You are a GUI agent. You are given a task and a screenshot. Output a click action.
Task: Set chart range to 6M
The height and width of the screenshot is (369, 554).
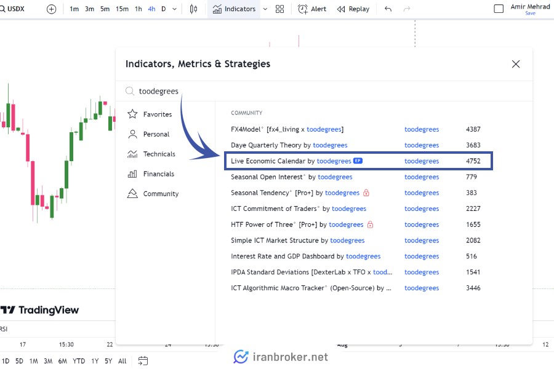63,361
